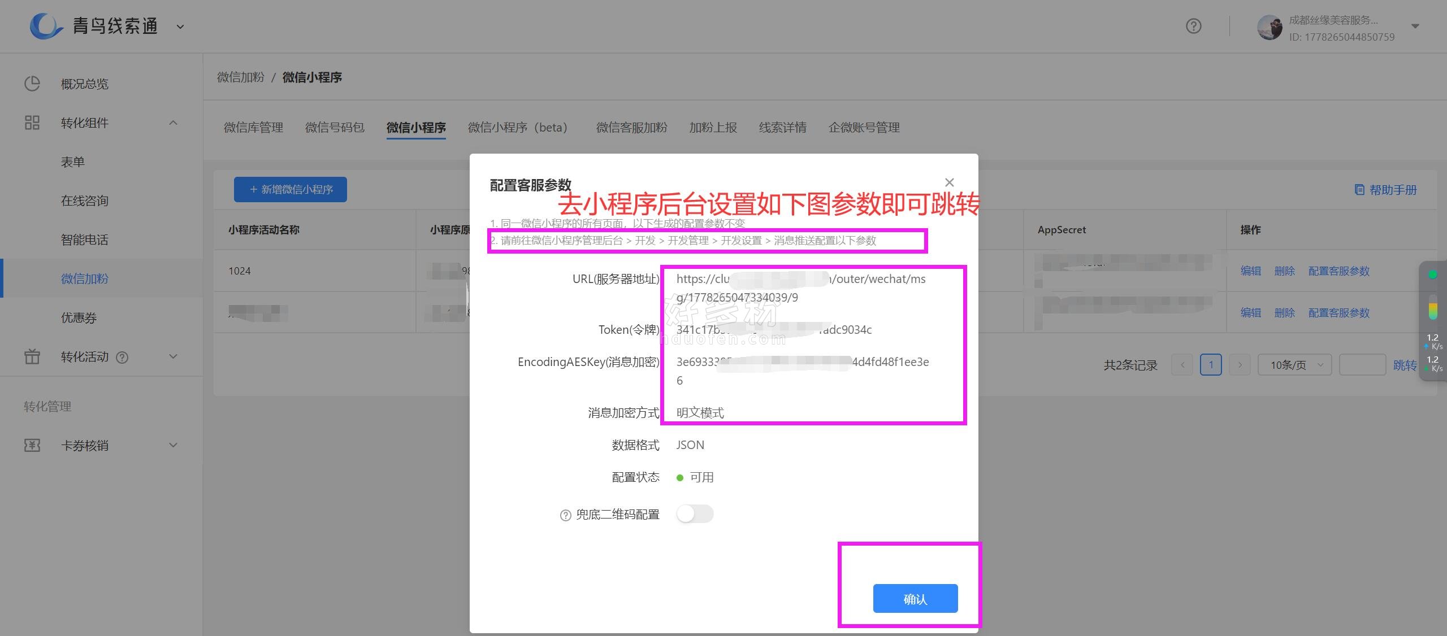
Task: Expand the 转化活动 section chevron
Action: pyautogui.click(x=174, y=356)
